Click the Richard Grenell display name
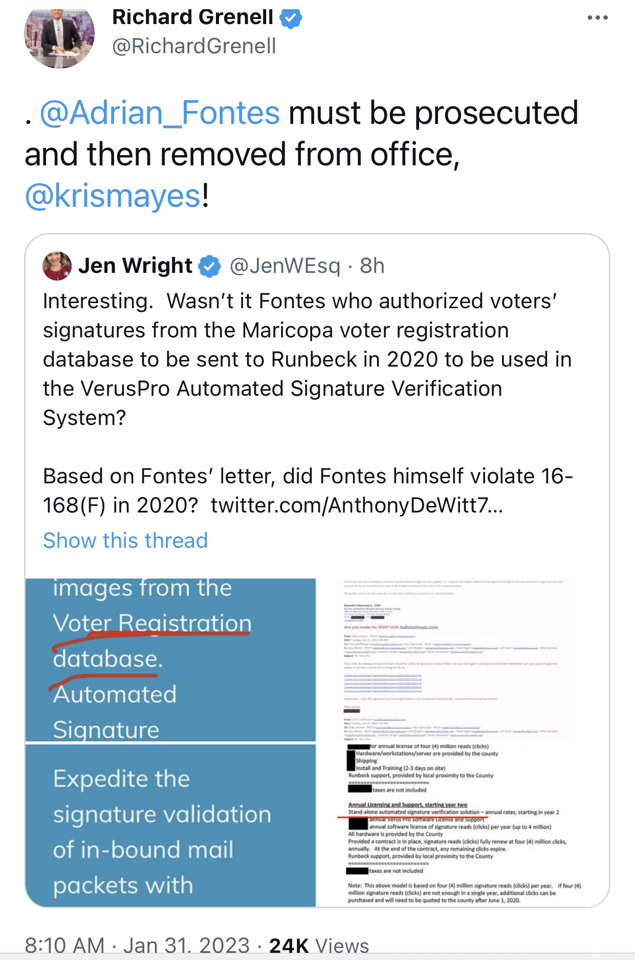Screen dimensions: 635x960 tap(192, 17)
